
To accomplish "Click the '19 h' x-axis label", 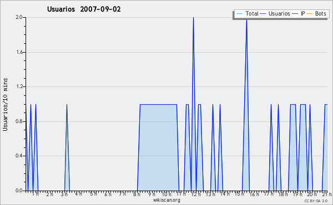I will click(297, 194).
